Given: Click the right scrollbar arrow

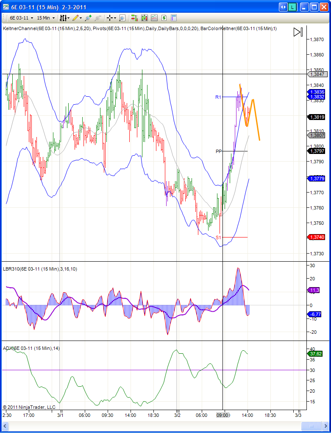Looking at the screenshot, I should point(325,426).
